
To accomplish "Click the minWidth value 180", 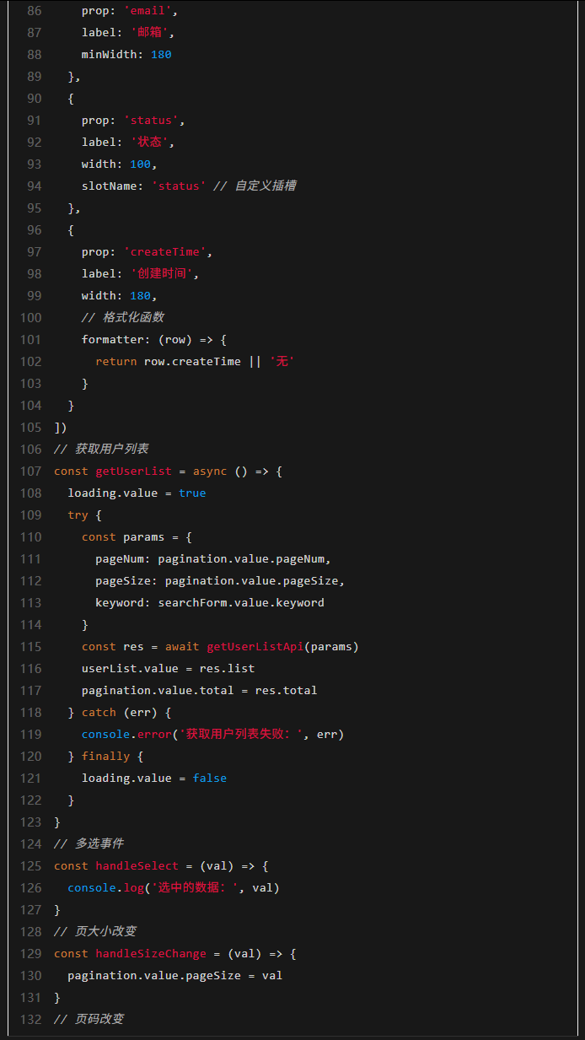I will point(161,55).
